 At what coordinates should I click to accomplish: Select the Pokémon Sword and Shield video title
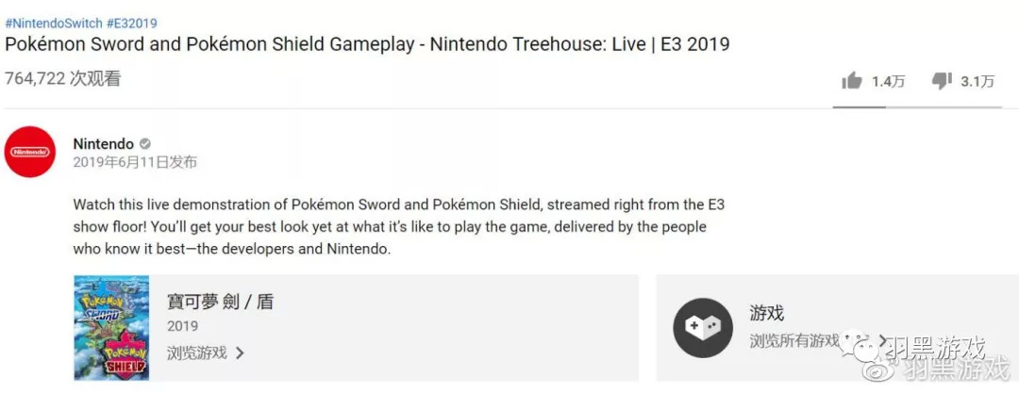pyautogui.click(x=367, y=44)
